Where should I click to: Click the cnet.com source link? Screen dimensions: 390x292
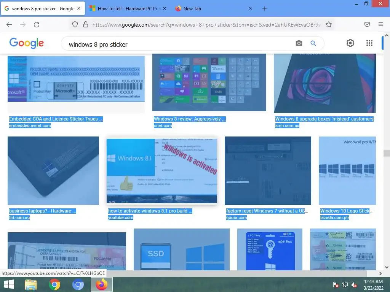pos(163,125)
